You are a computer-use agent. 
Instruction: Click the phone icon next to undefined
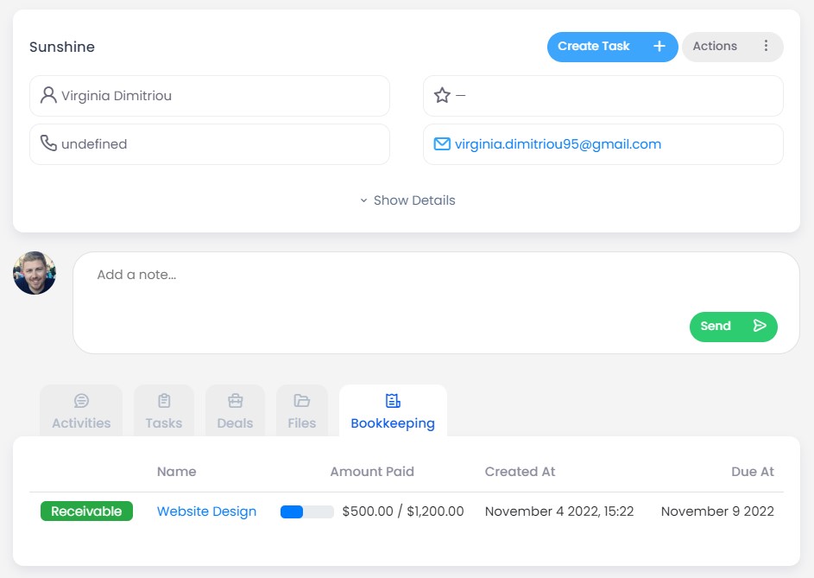click(x=48, y=144)
